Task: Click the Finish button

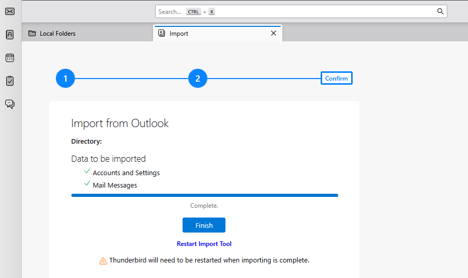Action: (x=204, y=225)
